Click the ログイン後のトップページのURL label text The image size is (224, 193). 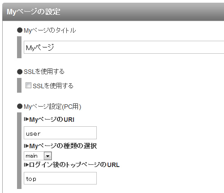pos(74,165)
